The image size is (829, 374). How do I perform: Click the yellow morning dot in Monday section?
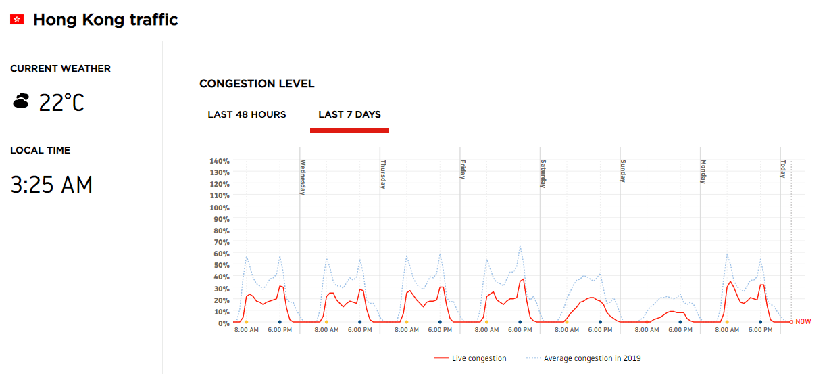coord(727,322)
